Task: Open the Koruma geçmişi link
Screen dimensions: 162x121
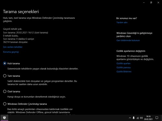Action: coord(11,52)
